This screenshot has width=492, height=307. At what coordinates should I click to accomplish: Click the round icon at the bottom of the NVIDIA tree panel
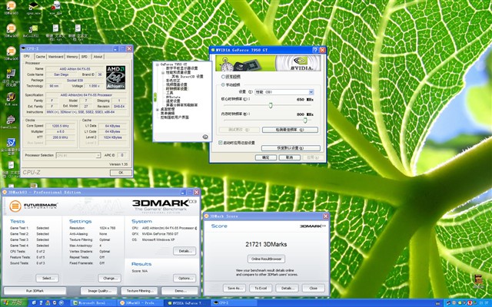[205, 137]
